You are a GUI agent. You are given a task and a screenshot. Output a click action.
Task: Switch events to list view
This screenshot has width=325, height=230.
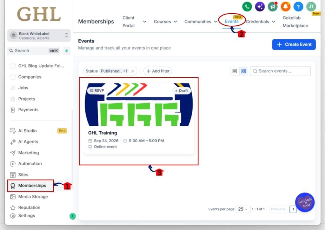235,71
